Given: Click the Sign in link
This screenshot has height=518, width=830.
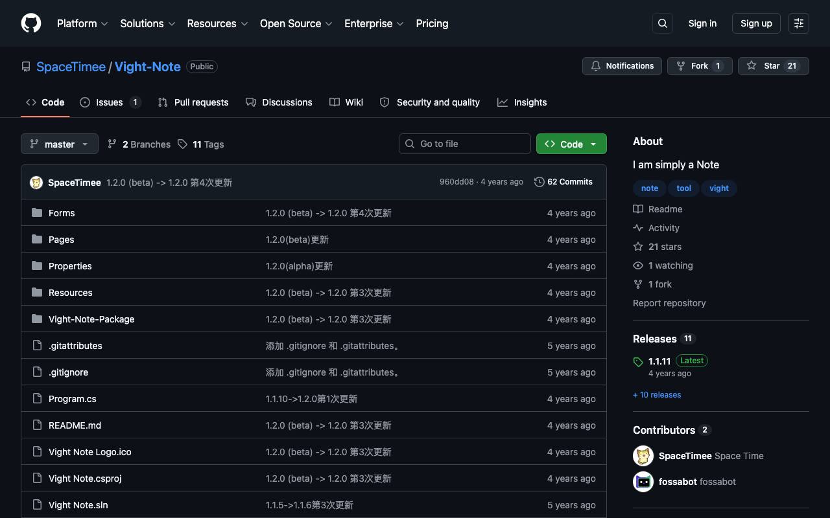Looking at the screenshot, I should (702, 23).
